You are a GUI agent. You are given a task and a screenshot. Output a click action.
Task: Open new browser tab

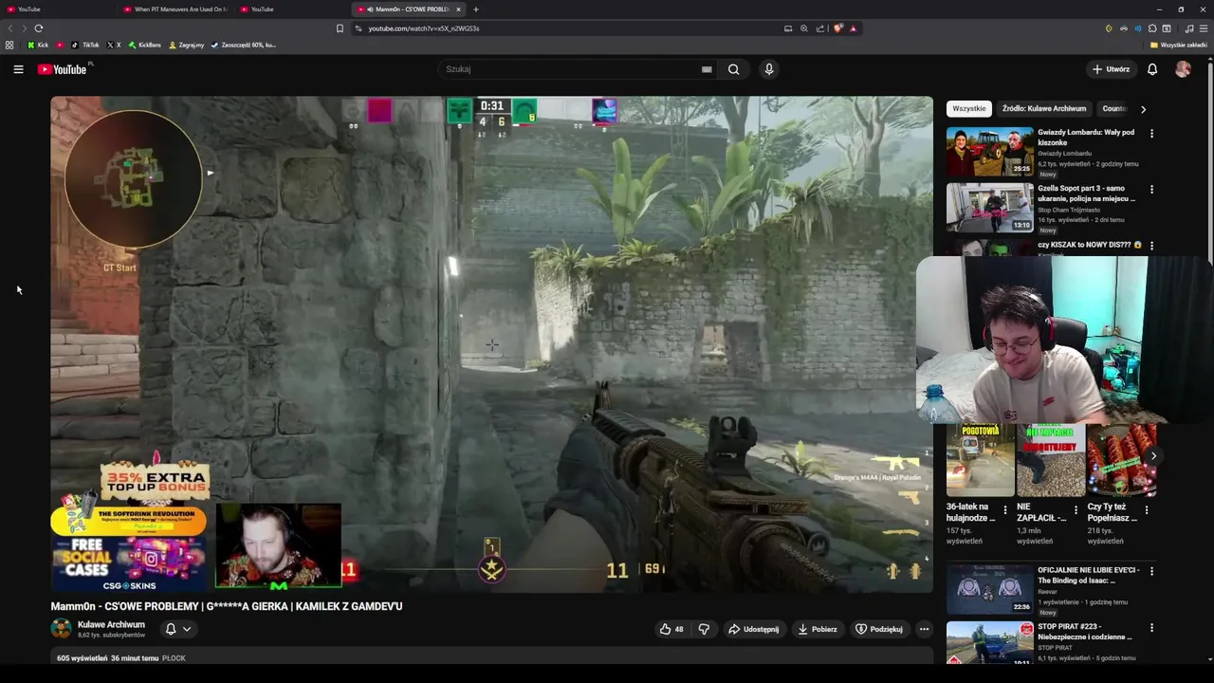[x=476, y=9]
